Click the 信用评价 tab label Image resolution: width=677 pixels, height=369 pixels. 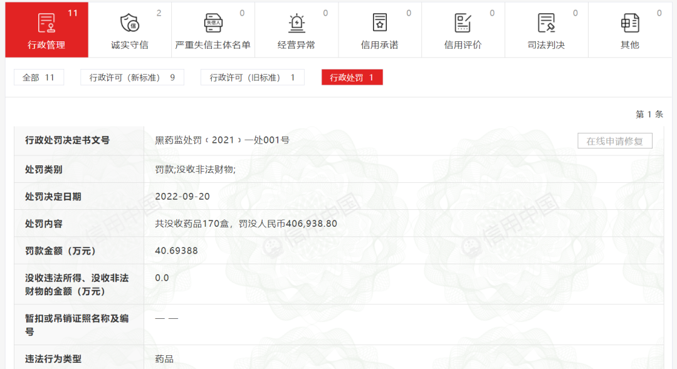pyautogui.click(x=463, y=45)
